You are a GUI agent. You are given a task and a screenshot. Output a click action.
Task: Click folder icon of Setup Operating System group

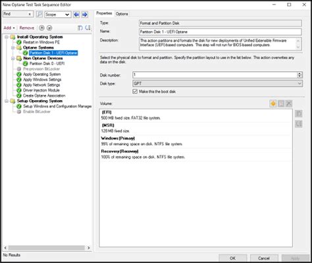[x=13, y=101]
